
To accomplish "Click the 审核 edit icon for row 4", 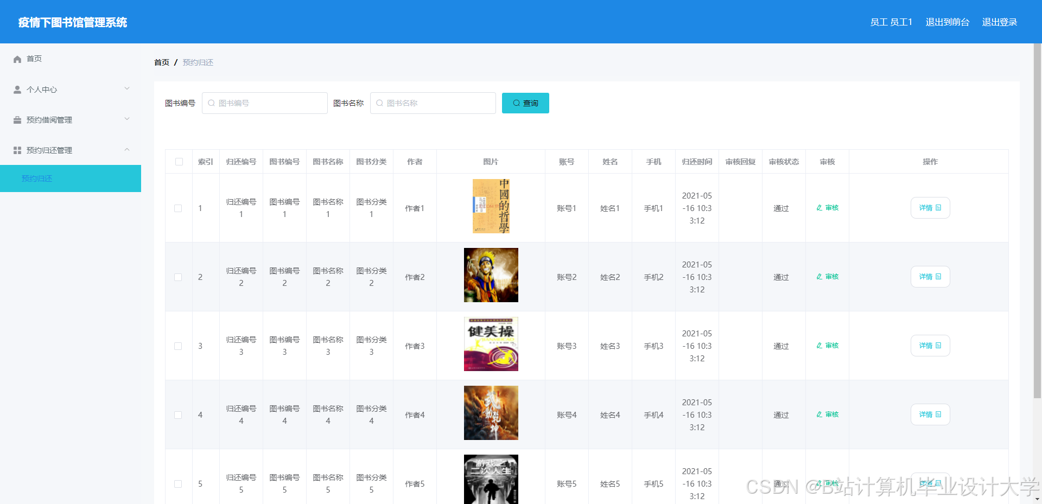I will tap(819, 414).
